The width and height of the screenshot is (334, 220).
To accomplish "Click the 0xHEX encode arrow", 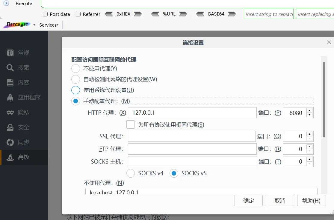I will [137, 14].
